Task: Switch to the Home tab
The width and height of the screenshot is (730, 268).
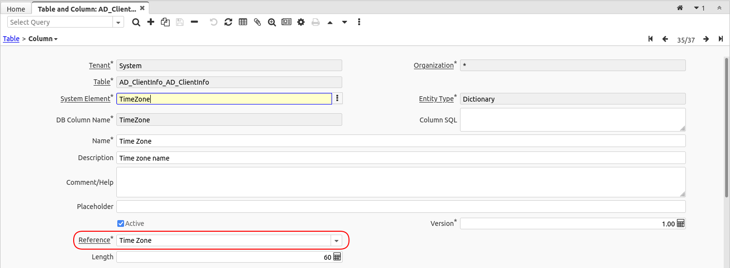Action: click(16, 9)
